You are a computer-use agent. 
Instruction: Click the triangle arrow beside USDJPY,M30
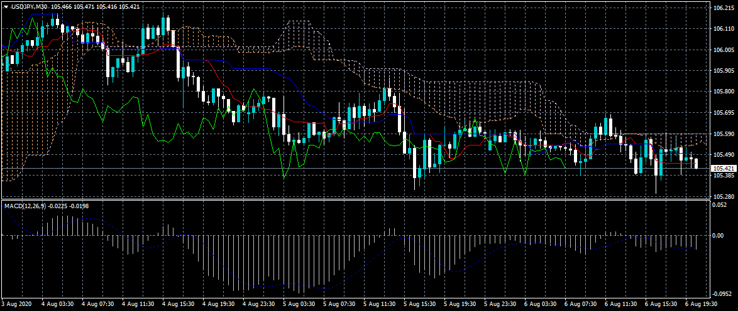click(5, 7)
